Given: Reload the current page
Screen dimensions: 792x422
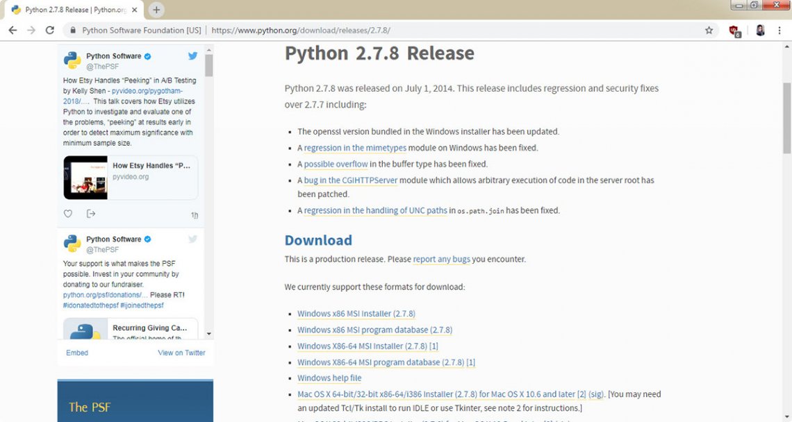Looking at the screenshot, I should (x=49, y=30).
